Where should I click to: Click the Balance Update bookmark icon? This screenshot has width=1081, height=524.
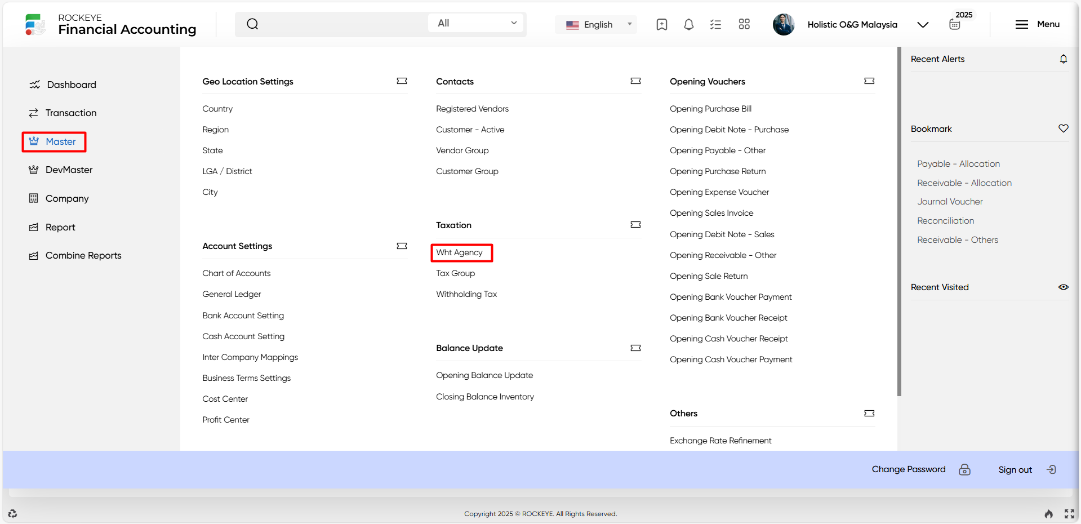point(635,348)
